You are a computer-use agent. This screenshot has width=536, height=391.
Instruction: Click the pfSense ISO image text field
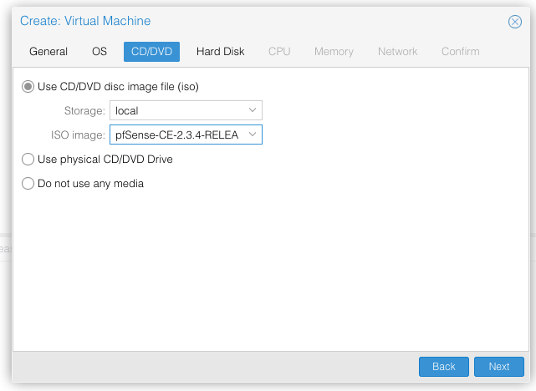coord(177,135)
